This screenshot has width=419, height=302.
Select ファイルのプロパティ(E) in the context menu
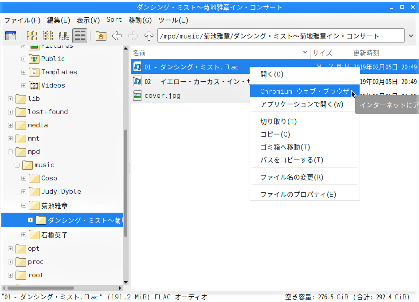pyautogui.click(x=298, y=195)
